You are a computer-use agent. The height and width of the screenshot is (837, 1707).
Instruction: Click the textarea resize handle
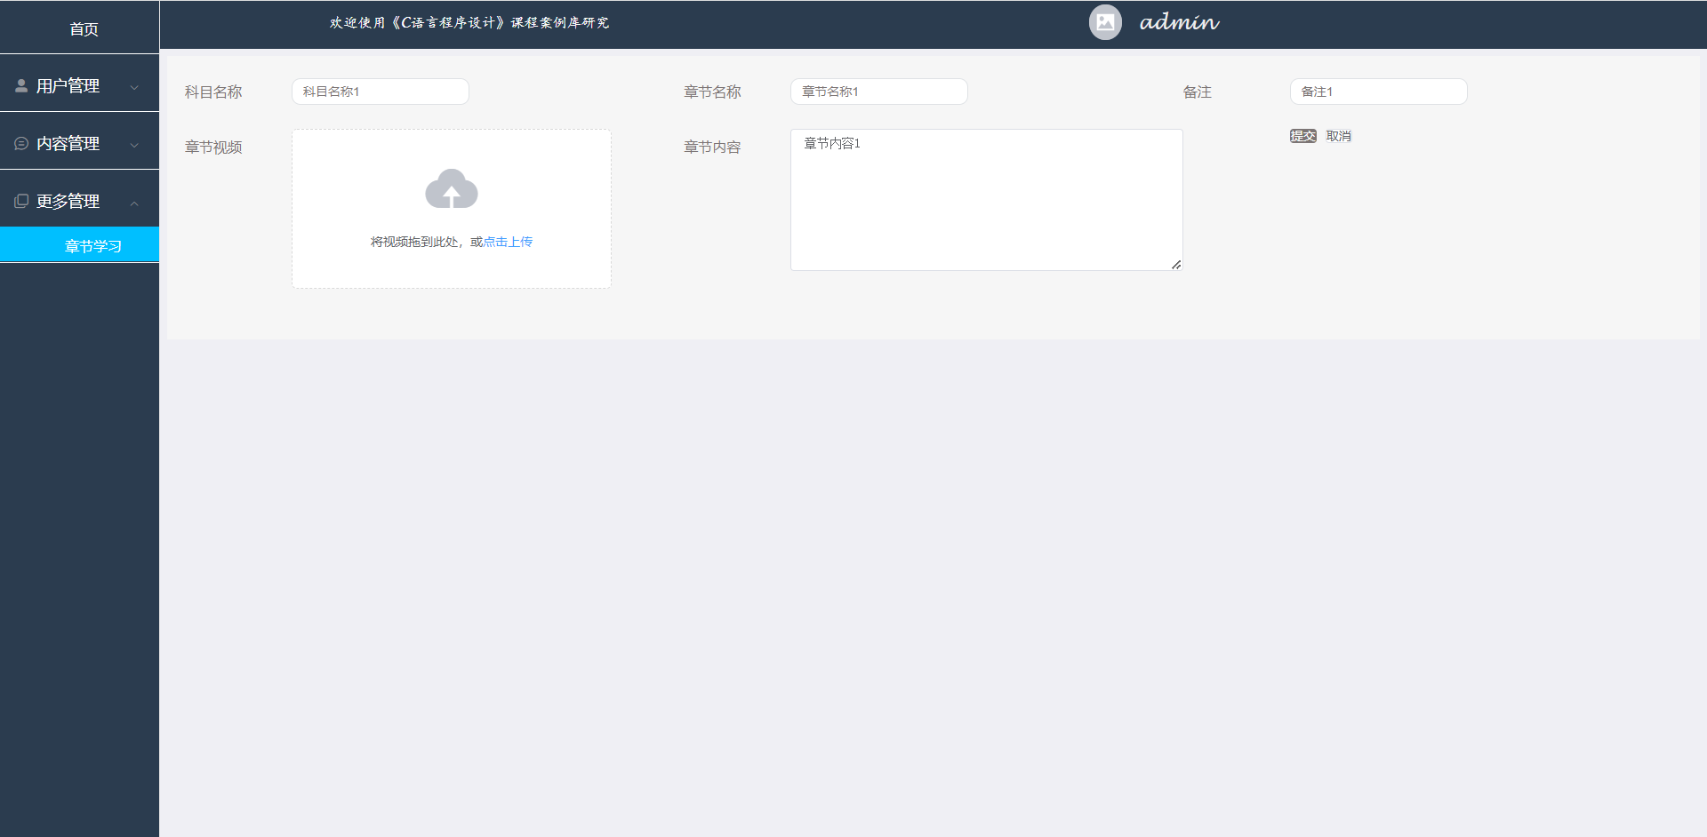[x=1175, y=264]
